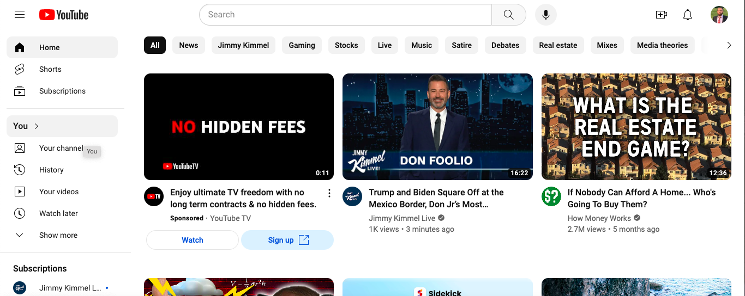Click the 12:36 duration badge

pos(718,173)
